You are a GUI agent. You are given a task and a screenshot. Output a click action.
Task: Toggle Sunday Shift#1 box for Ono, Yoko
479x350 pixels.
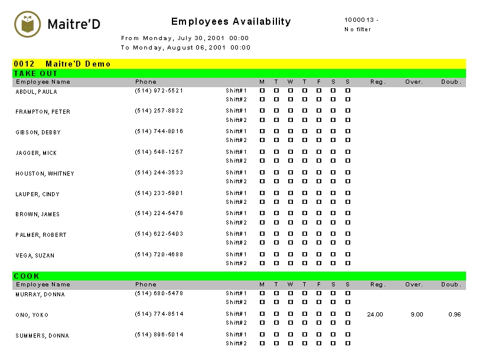pyautogui.click(x=348, y=314)
